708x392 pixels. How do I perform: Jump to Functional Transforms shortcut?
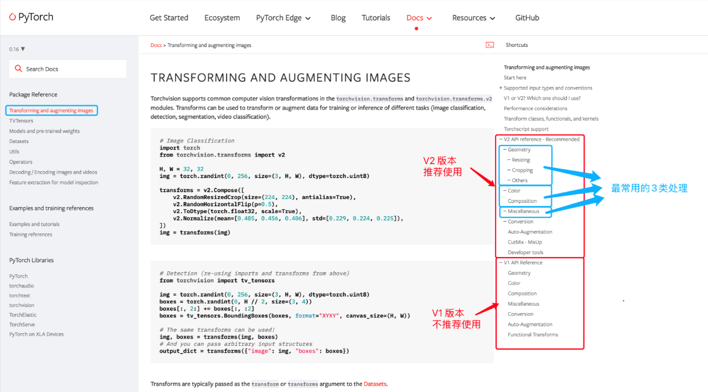tap(533, 335)
